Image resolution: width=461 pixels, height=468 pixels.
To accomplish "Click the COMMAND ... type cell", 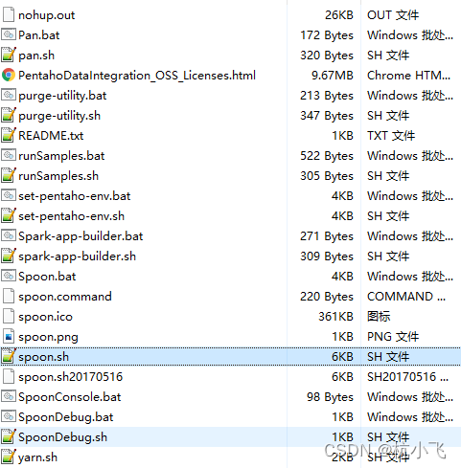I will click(406, 297).
